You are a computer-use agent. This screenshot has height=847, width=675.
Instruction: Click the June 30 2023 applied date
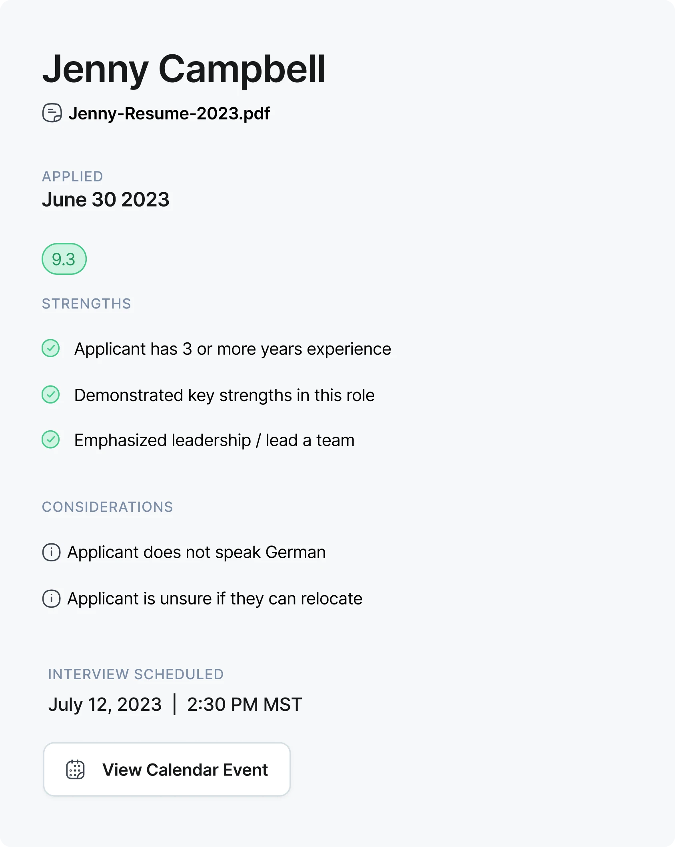[106, 199]
